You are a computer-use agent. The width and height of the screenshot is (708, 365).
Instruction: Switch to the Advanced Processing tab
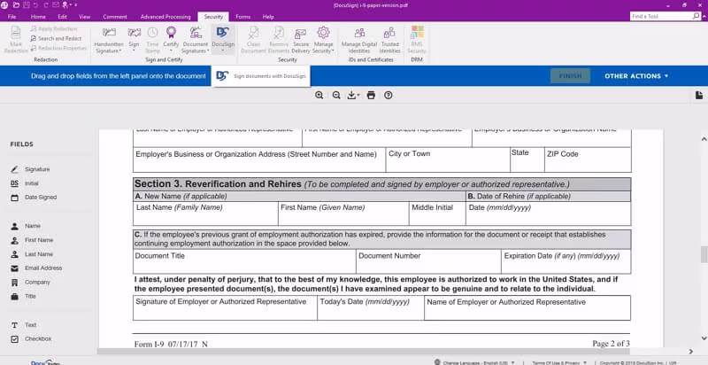pyautogui.click(x=165, y=17)
